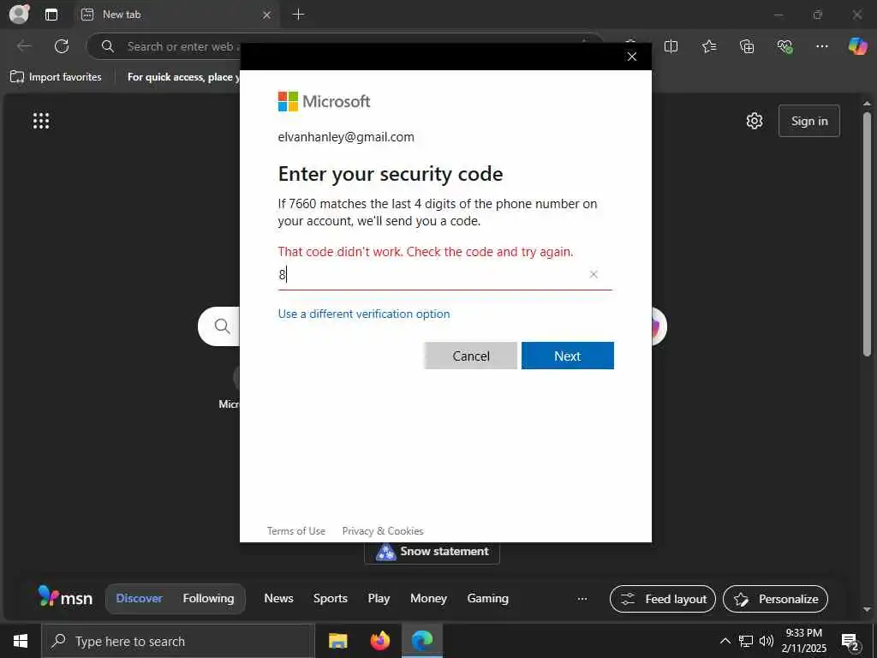
Task: Open the taskbar clock and date
Action: coord(803,641)
